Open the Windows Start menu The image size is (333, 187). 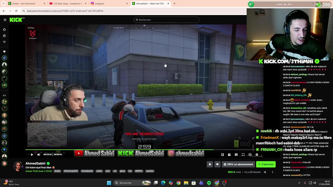point(109,183)
